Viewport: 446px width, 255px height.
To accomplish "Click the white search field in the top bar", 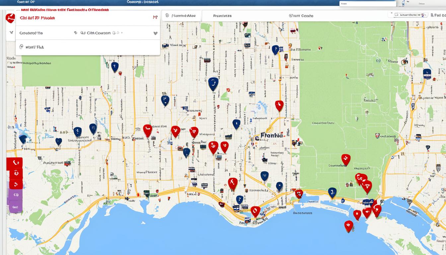I will pyautogui.click(x=367, y=4).
